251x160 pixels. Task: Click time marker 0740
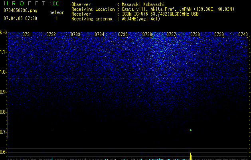(x=243, y=34)
